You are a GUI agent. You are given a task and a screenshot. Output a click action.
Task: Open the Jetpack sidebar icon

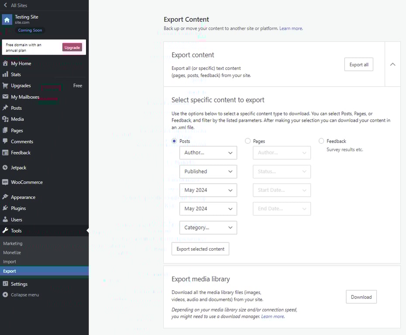(6, 167)
